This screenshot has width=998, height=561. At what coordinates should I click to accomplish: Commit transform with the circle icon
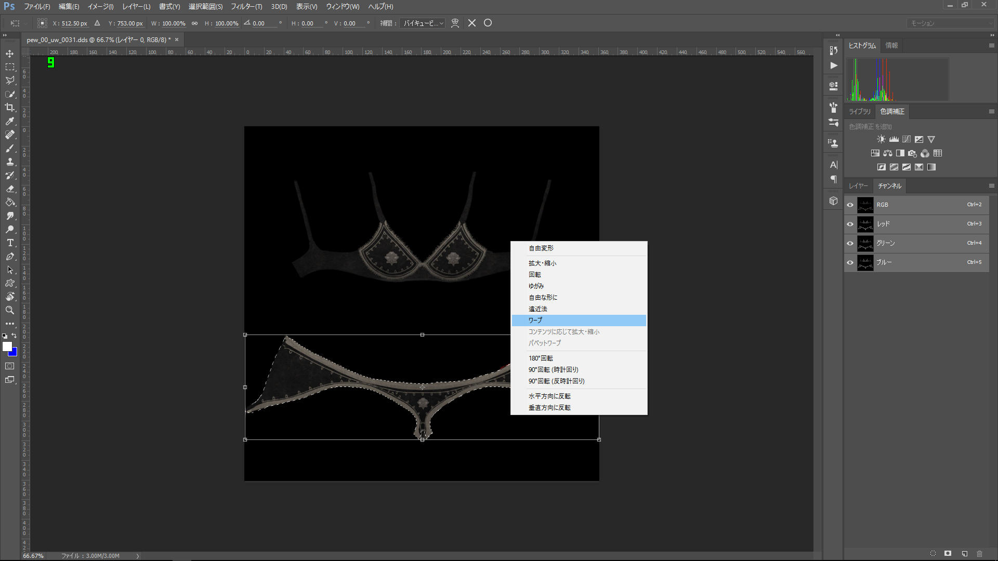click(488, 23)
